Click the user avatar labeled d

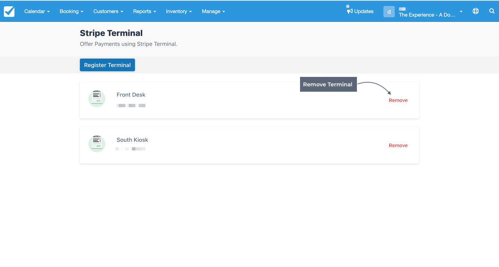pos(389,12)
